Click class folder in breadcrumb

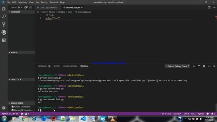pos(70,12)
